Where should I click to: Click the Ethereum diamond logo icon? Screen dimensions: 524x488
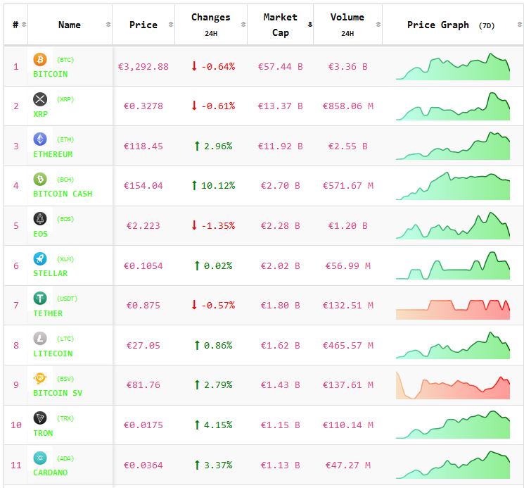40,139
